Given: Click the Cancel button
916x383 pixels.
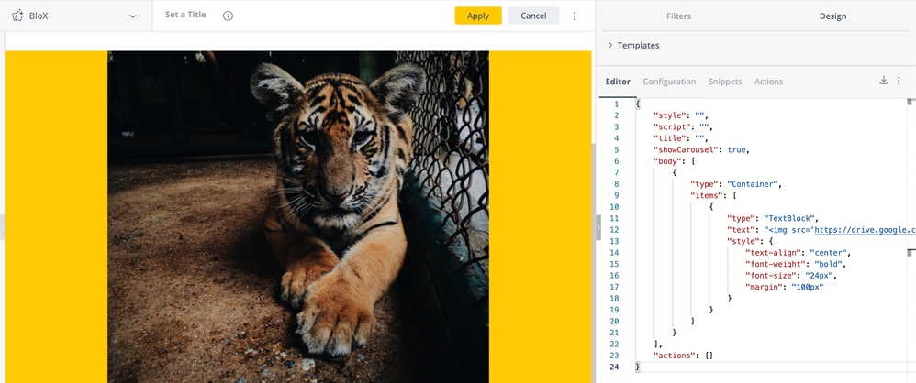Looking at the screenshot, I should click(x=533, y=16).
